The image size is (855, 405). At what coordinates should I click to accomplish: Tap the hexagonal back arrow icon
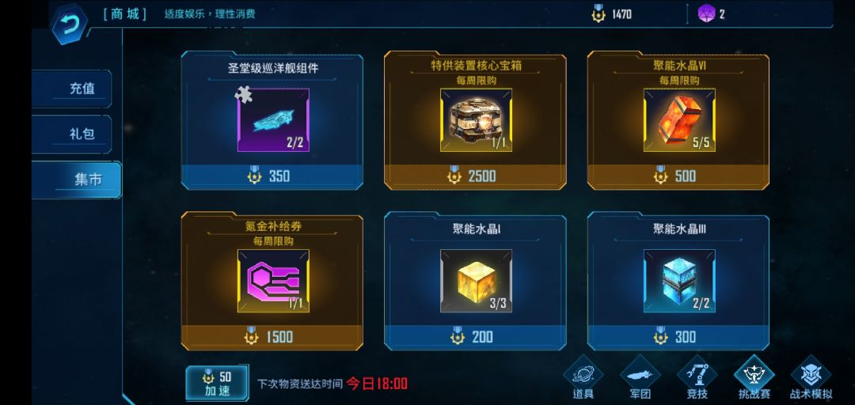[x=69, y=24]
